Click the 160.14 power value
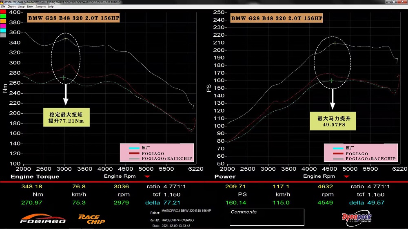The height and width of the screenshot is (229, 408). click(236, 203)
